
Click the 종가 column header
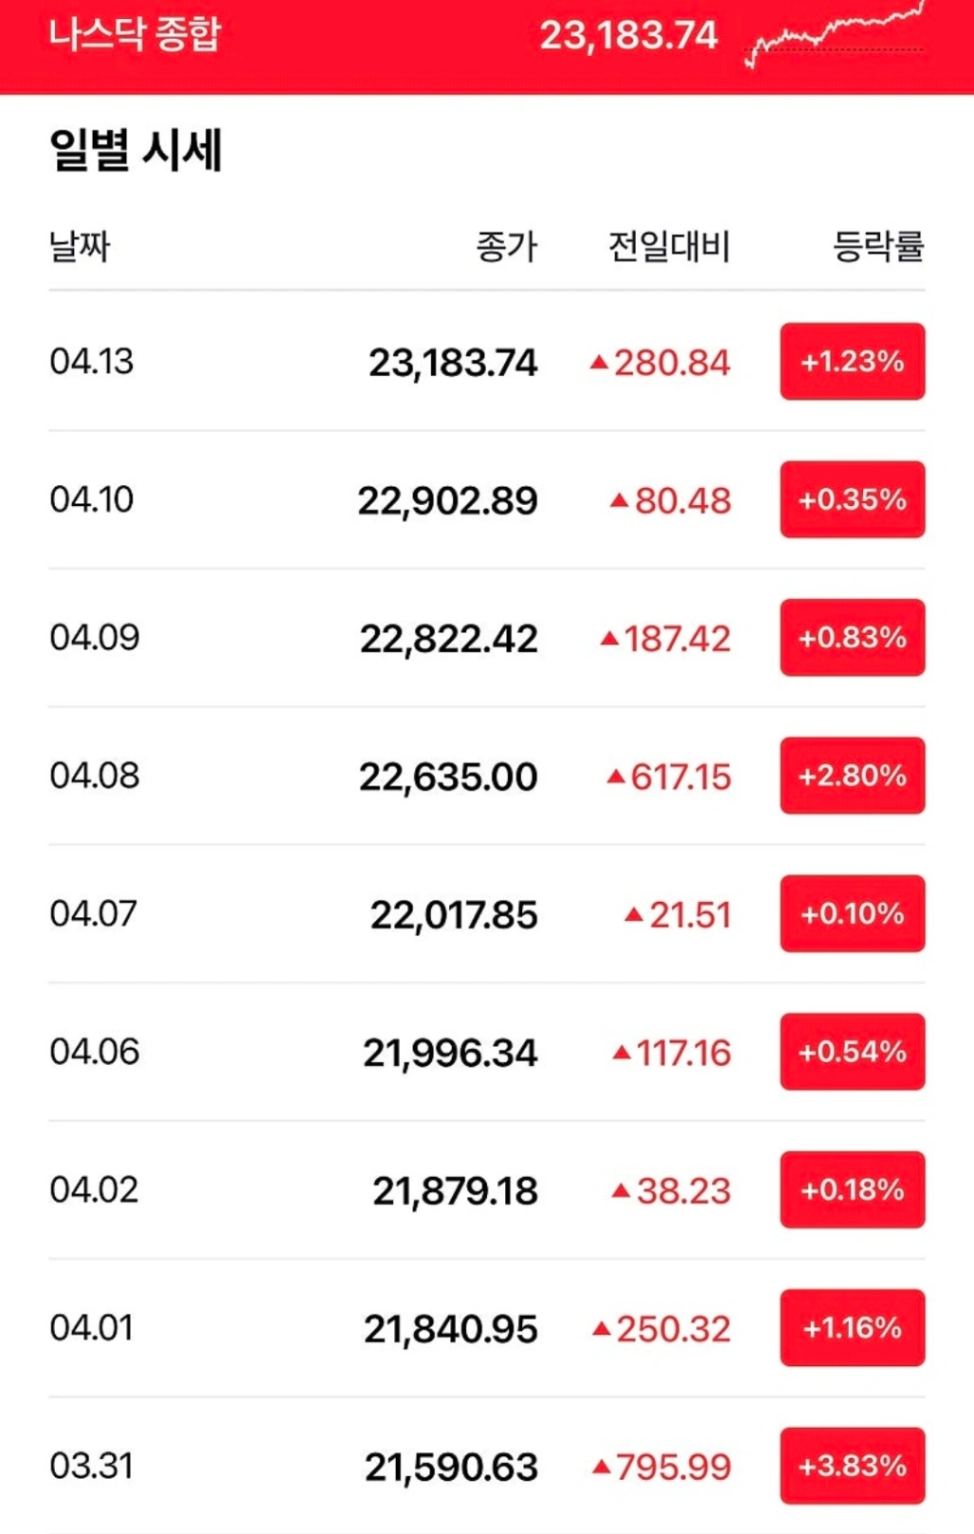[x=506, y=247]
